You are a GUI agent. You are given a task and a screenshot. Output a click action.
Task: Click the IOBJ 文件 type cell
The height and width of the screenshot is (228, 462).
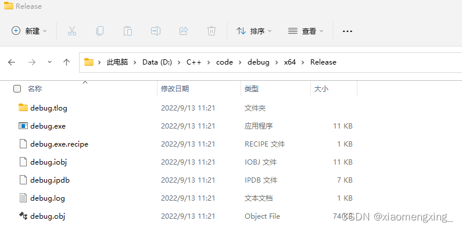tap(260, 162)
